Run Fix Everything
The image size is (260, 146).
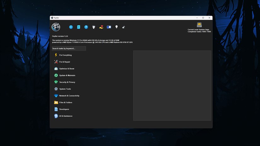click(x=65, y=55)
